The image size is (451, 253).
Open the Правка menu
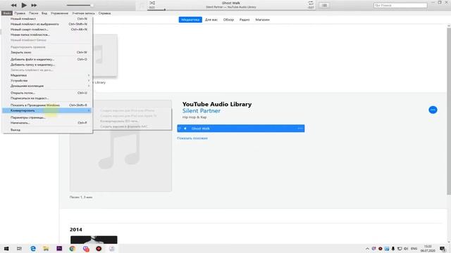pos(20,13)
